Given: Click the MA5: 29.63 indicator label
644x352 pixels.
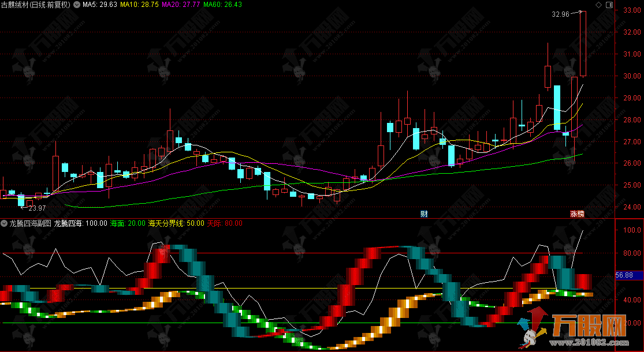Looking at the screenshot, I should tap(100, 5).
